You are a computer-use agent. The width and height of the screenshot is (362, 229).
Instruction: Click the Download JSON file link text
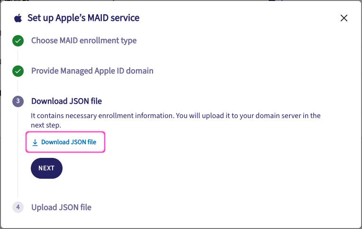[69, 142]
